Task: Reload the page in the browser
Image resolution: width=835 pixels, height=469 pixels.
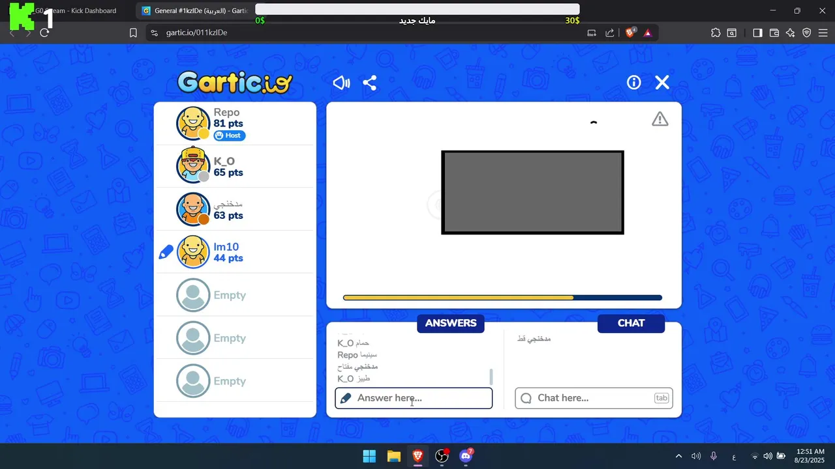Action: (x=44, y=33)
